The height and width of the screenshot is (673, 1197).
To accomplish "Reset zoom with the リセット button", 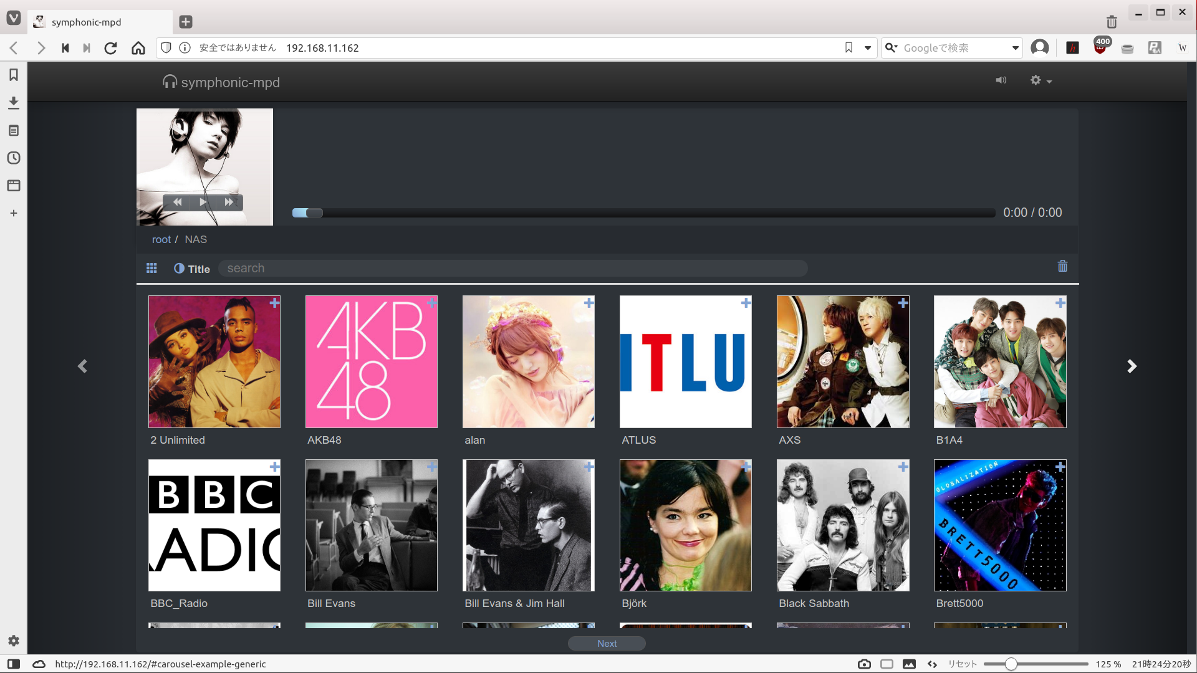I will click(x=963, y=664).
